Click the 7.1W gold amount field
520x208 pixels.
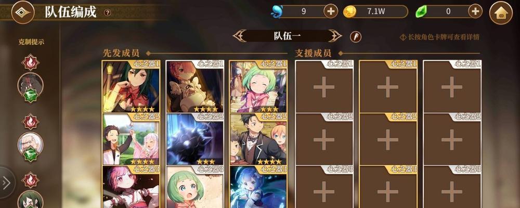click(375, 11)
